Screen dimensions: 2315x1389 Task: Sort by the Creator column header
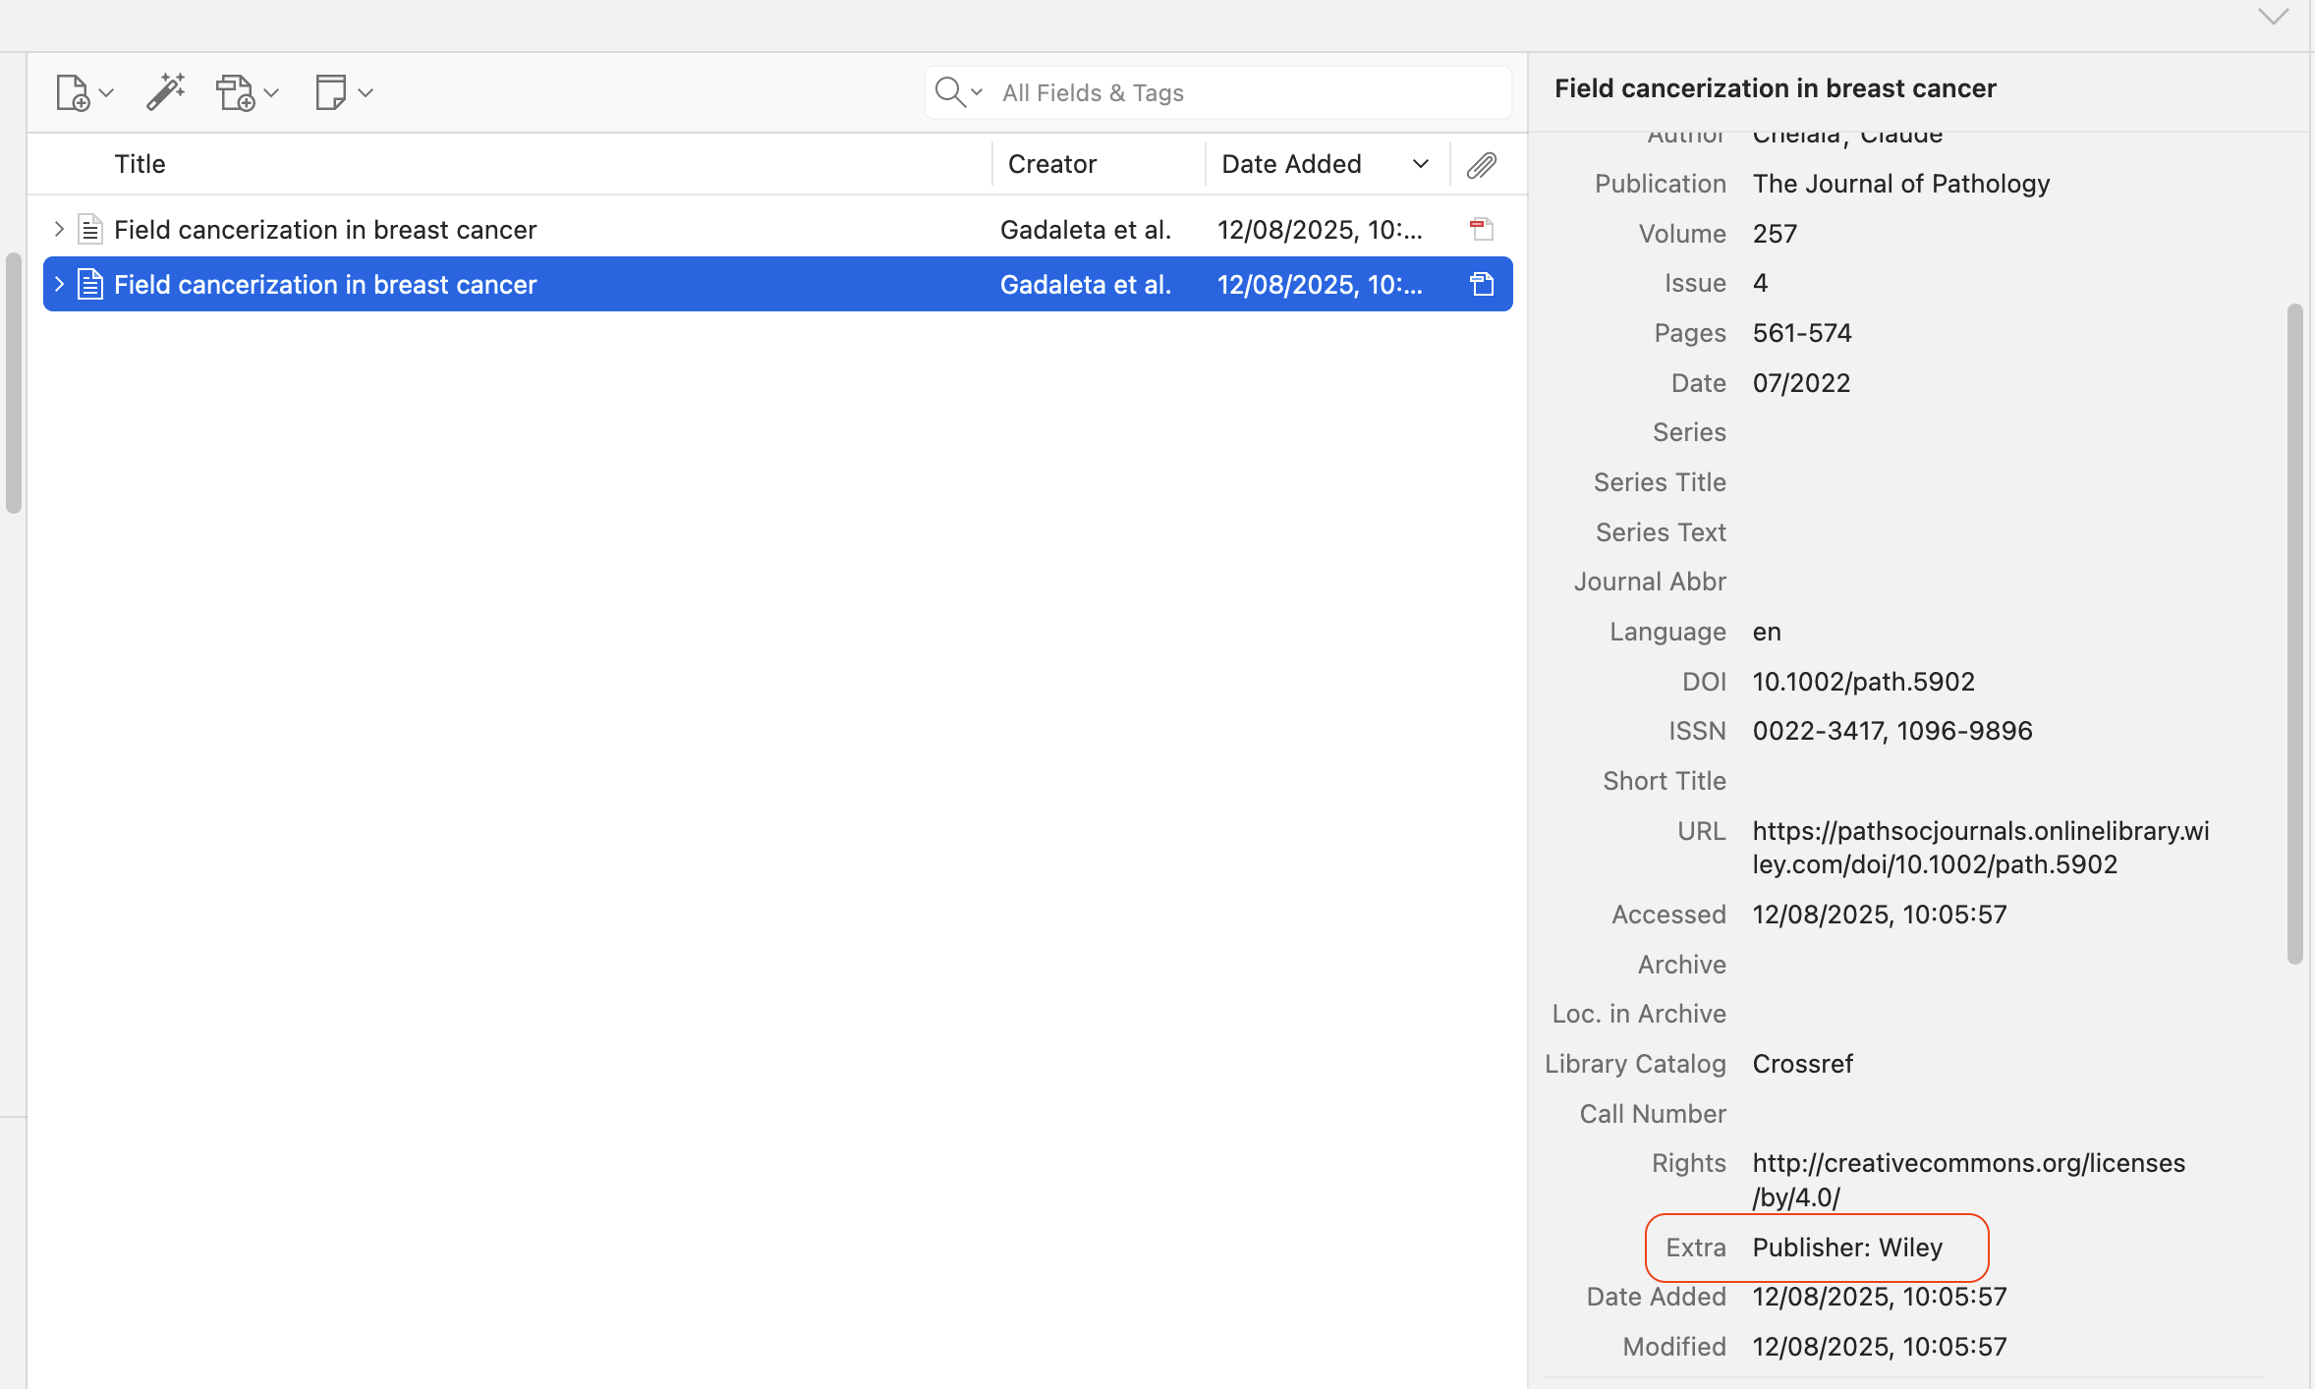coord(1051,164)
